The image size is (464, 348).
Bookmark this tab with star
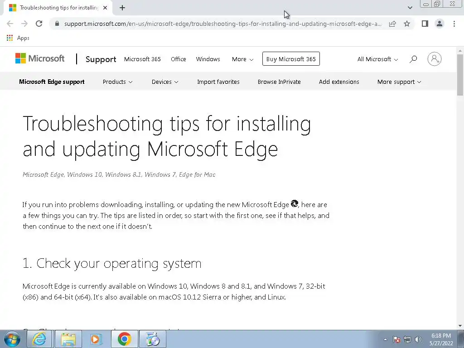[407, 24]
